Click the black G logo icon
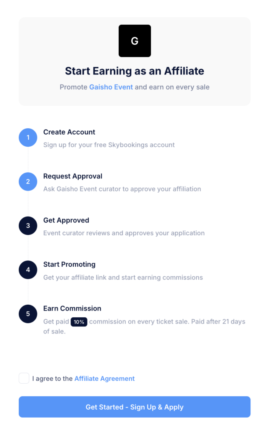Screen dimensions: 265x428 click(135, 41)
